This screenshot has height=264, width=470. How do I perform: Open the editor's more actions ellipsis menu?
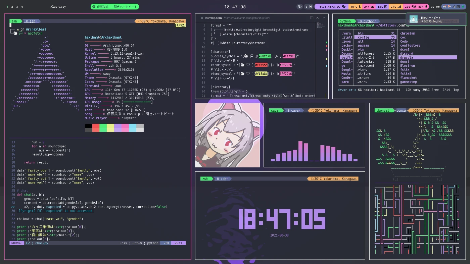tap(323, 18)
